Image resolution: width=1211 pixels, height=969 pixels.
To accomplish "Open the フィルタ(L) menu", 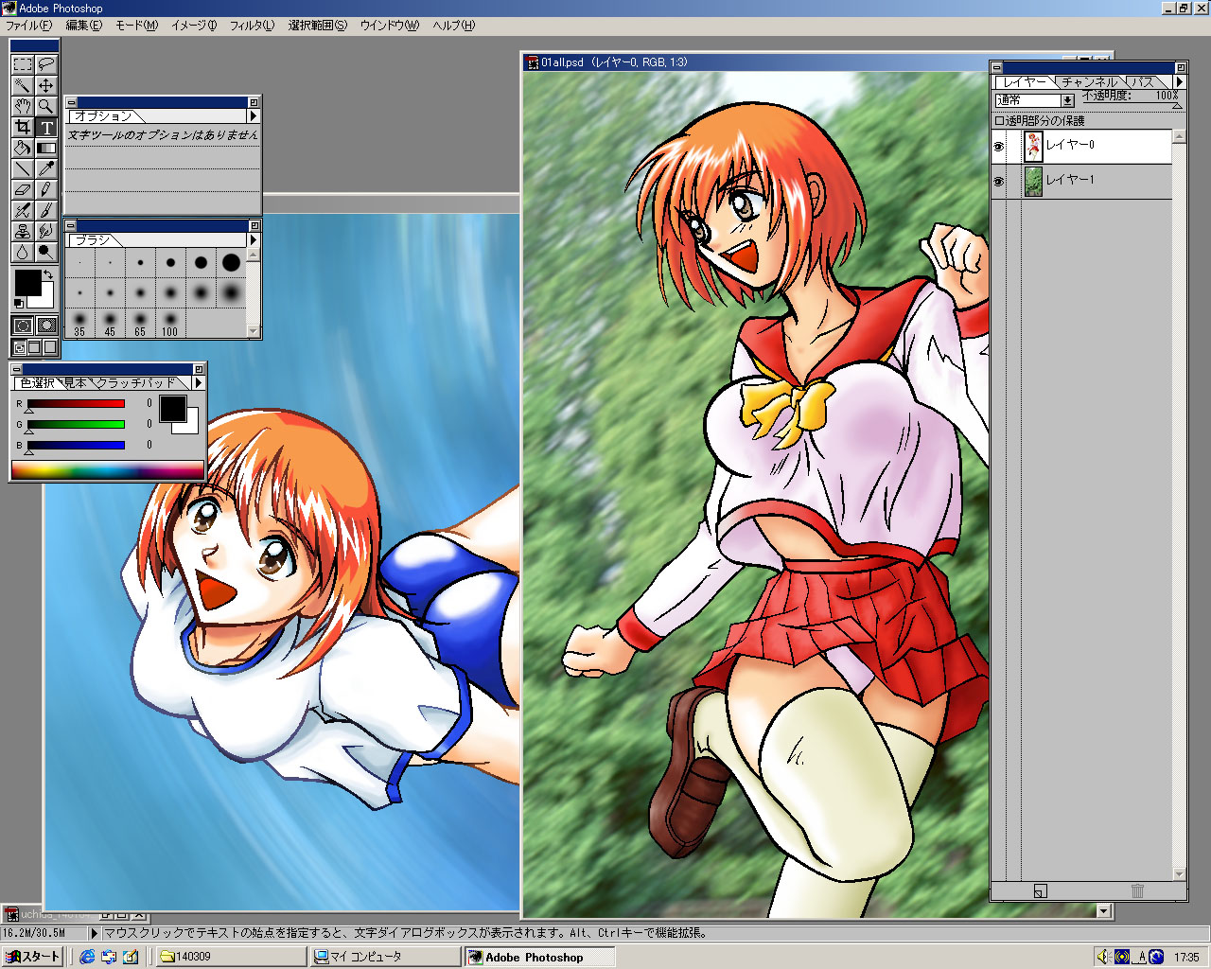I will tap(252, 26).
